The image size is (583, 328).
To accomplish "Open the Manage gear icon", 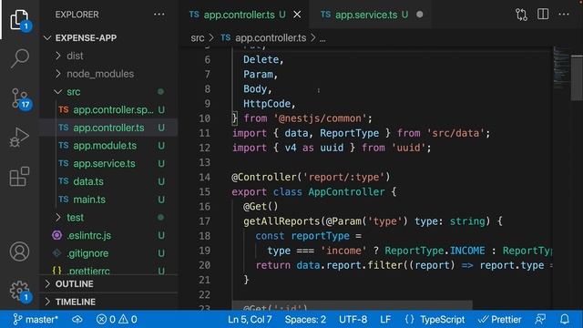I will (19, 291).
